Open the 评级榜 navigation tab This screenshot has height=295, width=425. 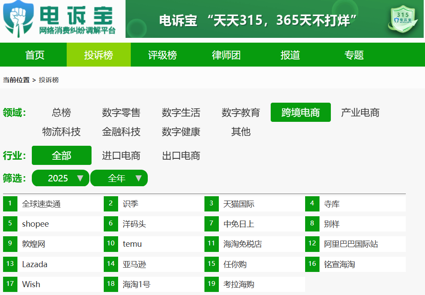click(x=163, y=55)
